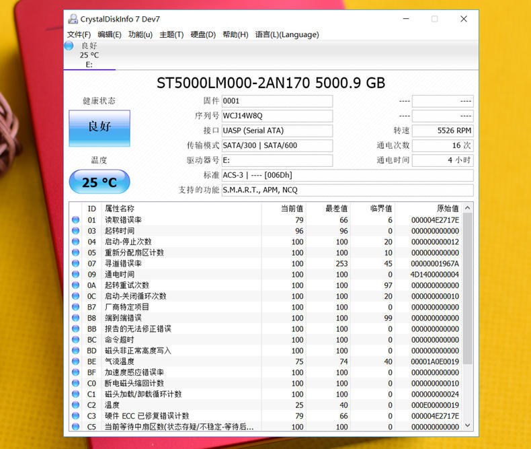Click status orb for attribute C1 磁头加载/卸载循环计数

75,394
